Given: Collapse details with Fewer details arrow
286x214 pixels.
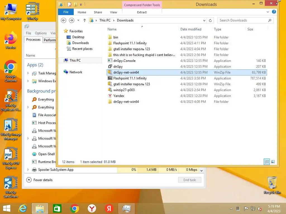Looking at the screenshot, I should click(29, 180).
